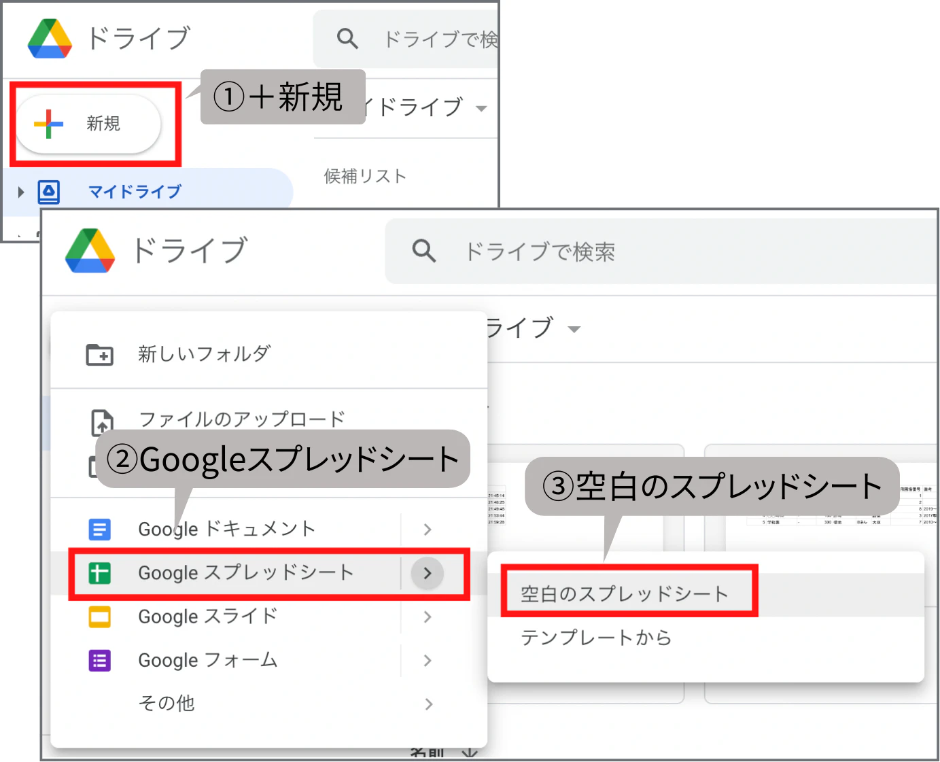This screenshot has height=762, width=940.
Task: Open the その他 menu entry
Action: [x=269, y=704]
